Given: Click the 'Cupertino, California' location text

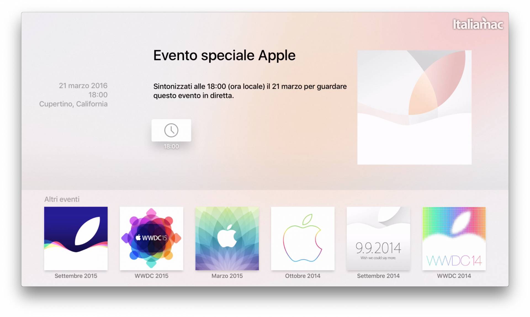Looking at the screenshot, I should 73,104.
